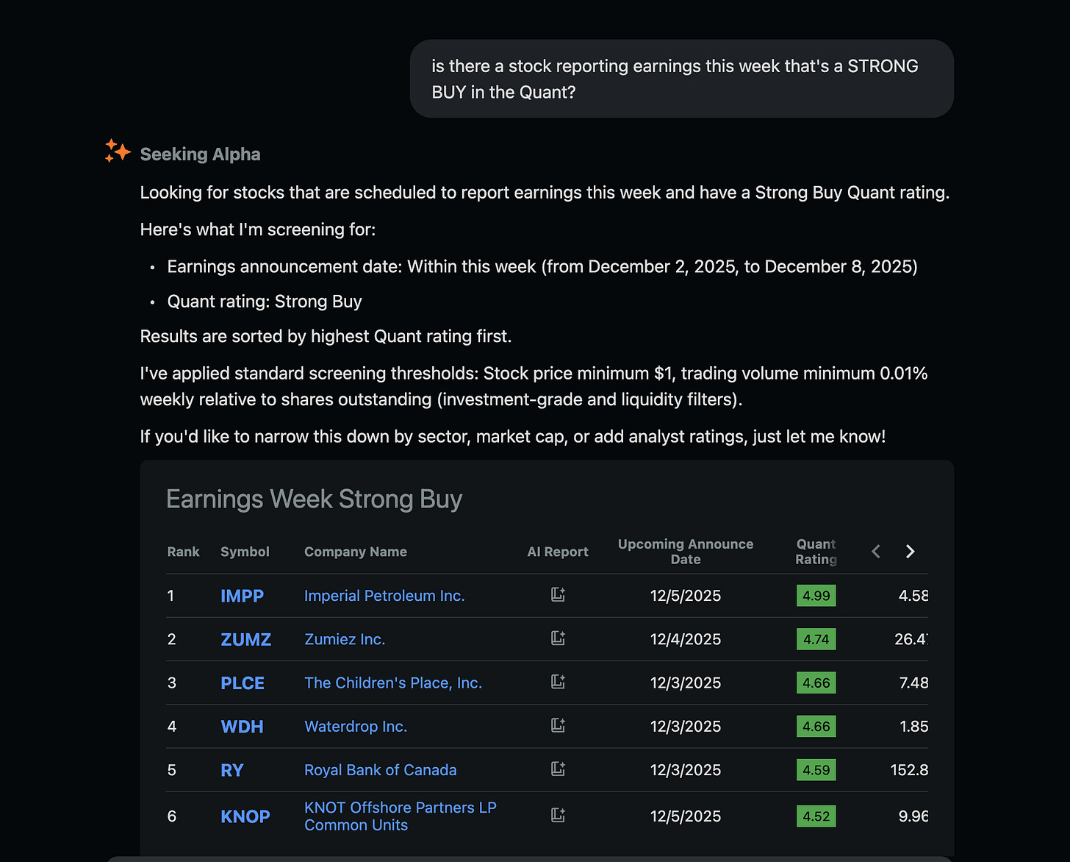
Task: Open Royal Bank of Canada company link
Action: pyautogui.click(x=381, y=770)
